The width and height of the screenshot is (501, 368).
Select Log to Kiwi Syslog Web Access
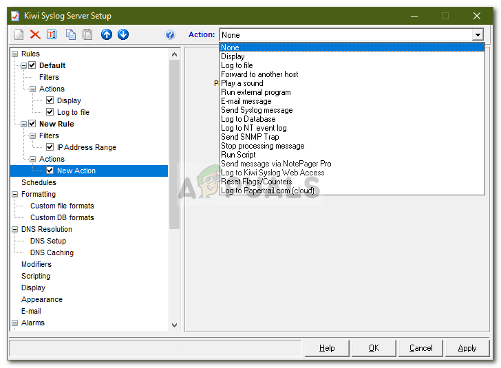click(x=352, y=173)
